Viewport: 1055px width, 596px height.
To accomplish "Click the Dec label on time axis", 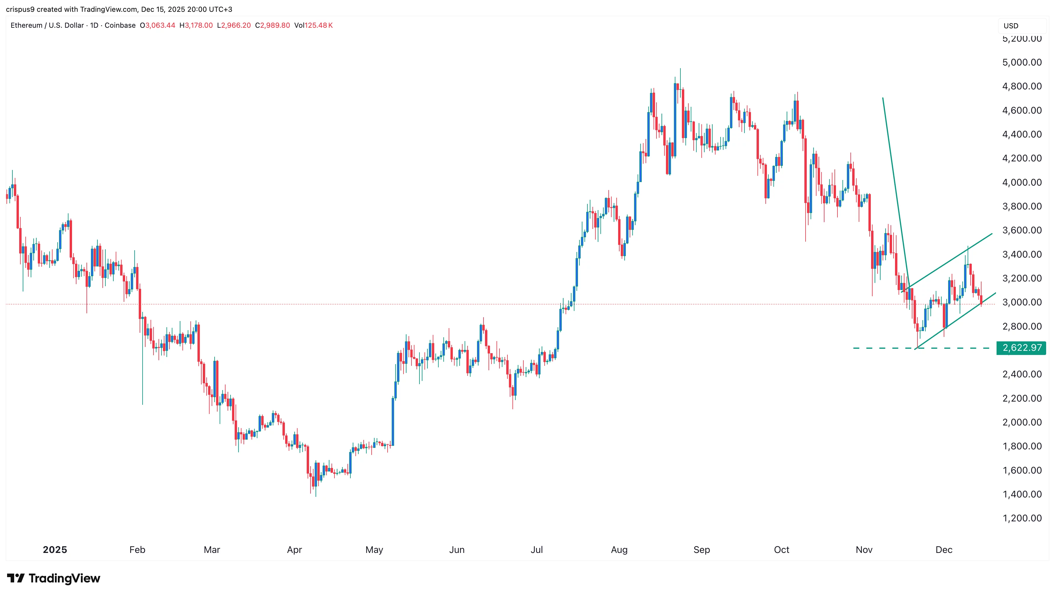I will click(944, 550).
